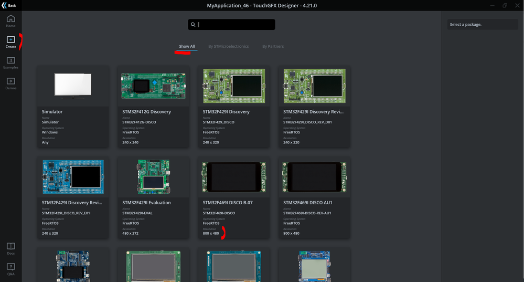Click the STM32F429I Evaluation title
This screenshot has height=282, width=524.
146,203
